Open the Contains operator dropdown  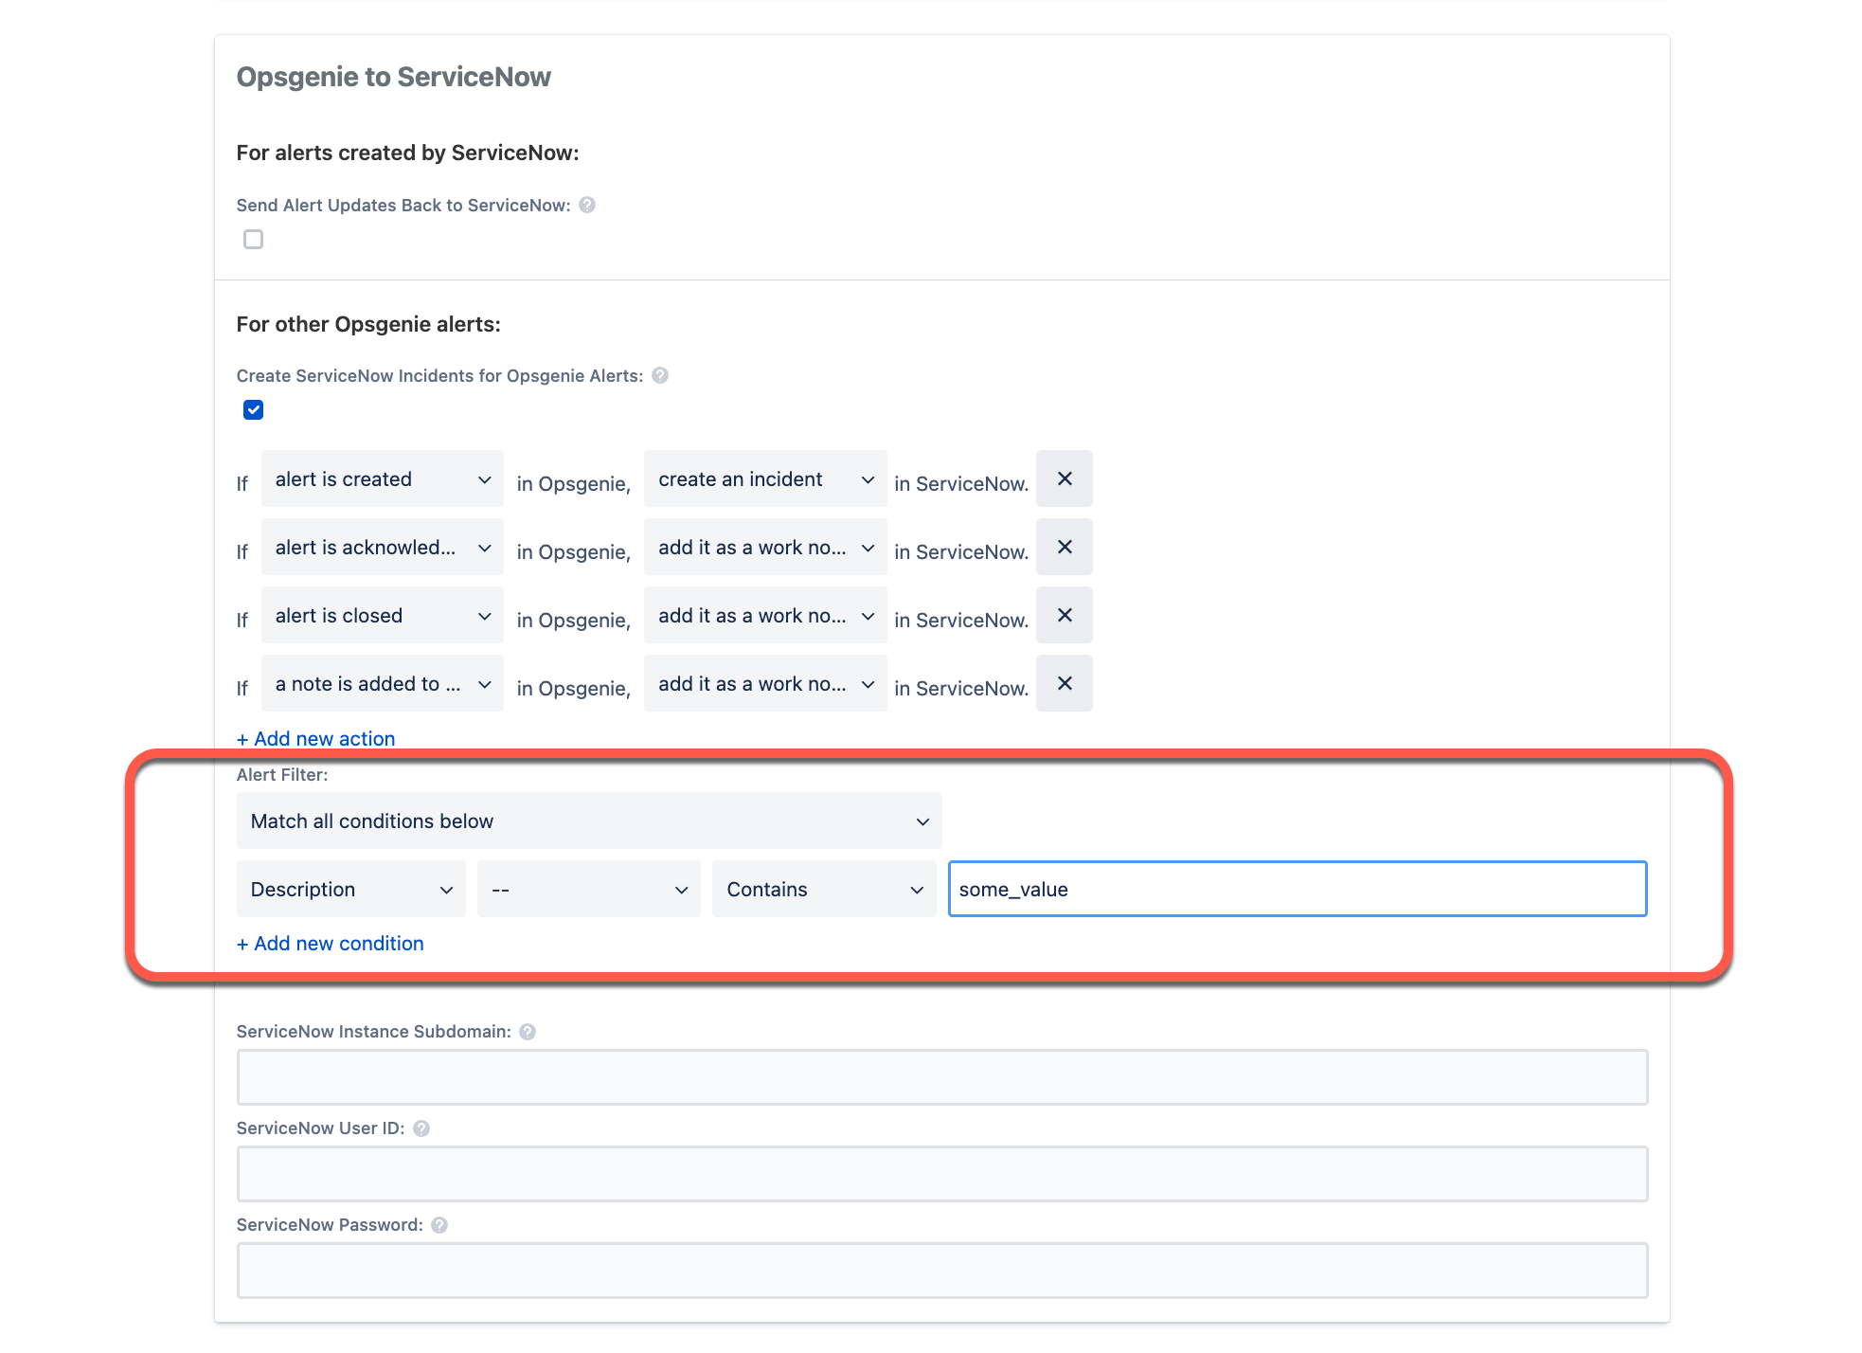tap(823, 889)
